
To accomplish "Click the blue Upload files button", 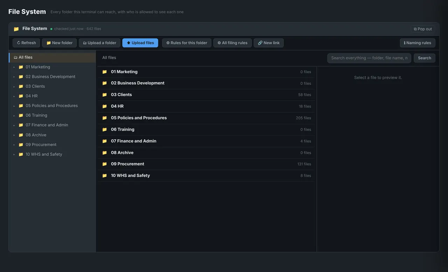I will click(x=140, y=43).
